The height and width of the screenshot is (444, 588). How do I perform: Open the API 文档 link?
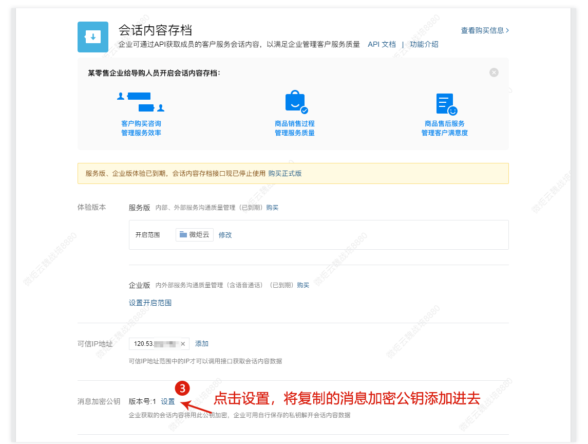click(382, 44)
